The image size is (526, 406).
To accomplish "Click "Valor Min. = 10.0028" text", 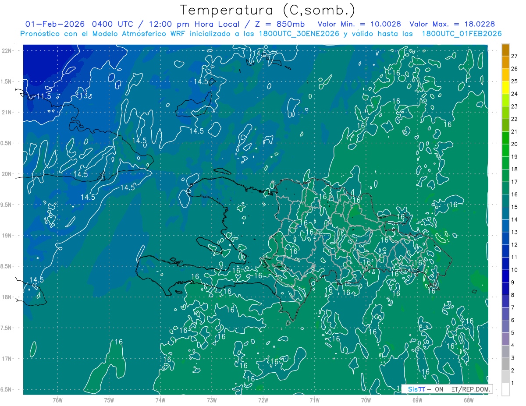I will click(359, 24).
